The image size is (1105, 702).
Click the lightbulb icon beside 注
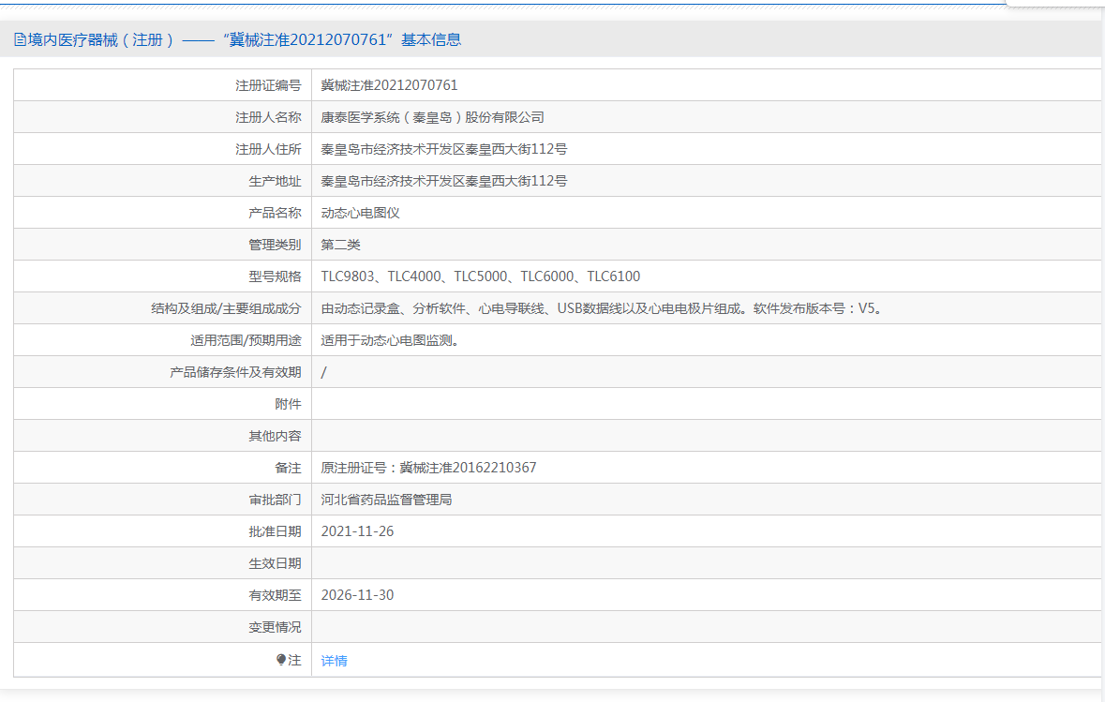tap(281, 660)
